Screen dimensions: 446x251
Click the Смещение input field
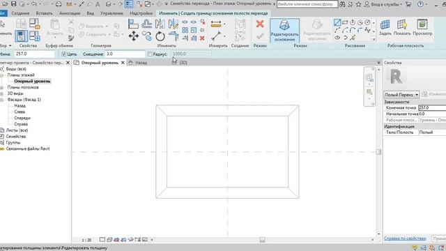(x=125, y=54)
